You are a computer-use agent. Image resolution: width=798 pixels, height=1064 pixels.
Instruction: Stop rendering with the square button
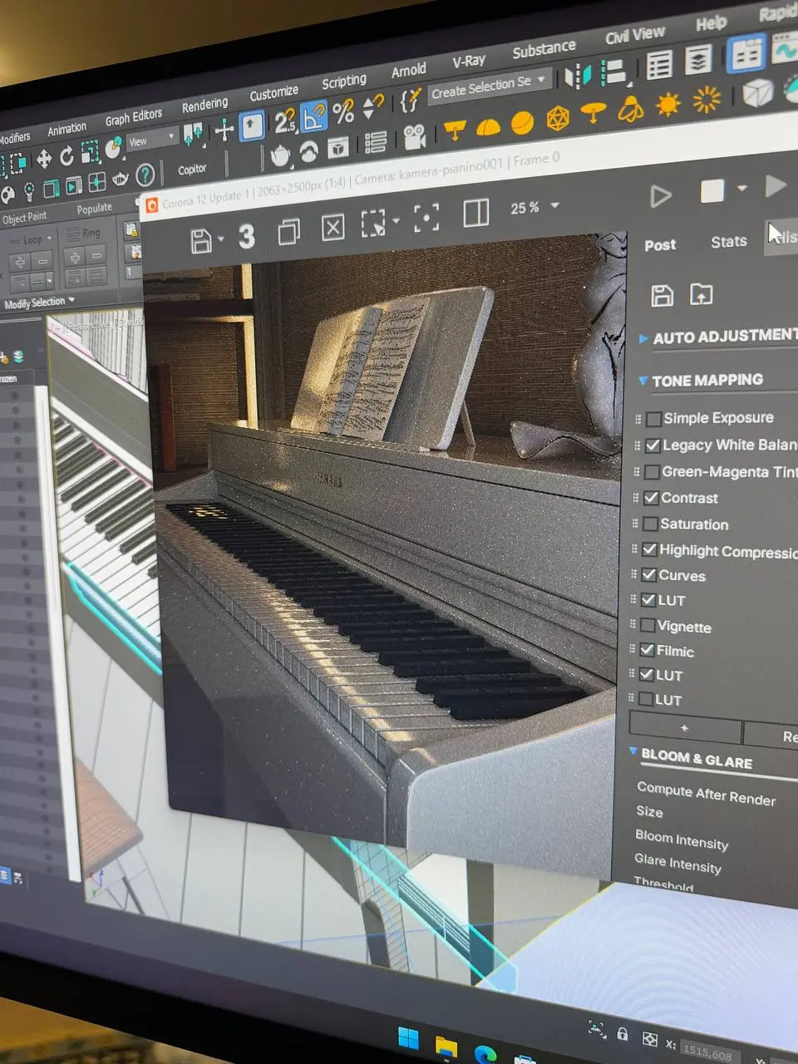[712, 191]
